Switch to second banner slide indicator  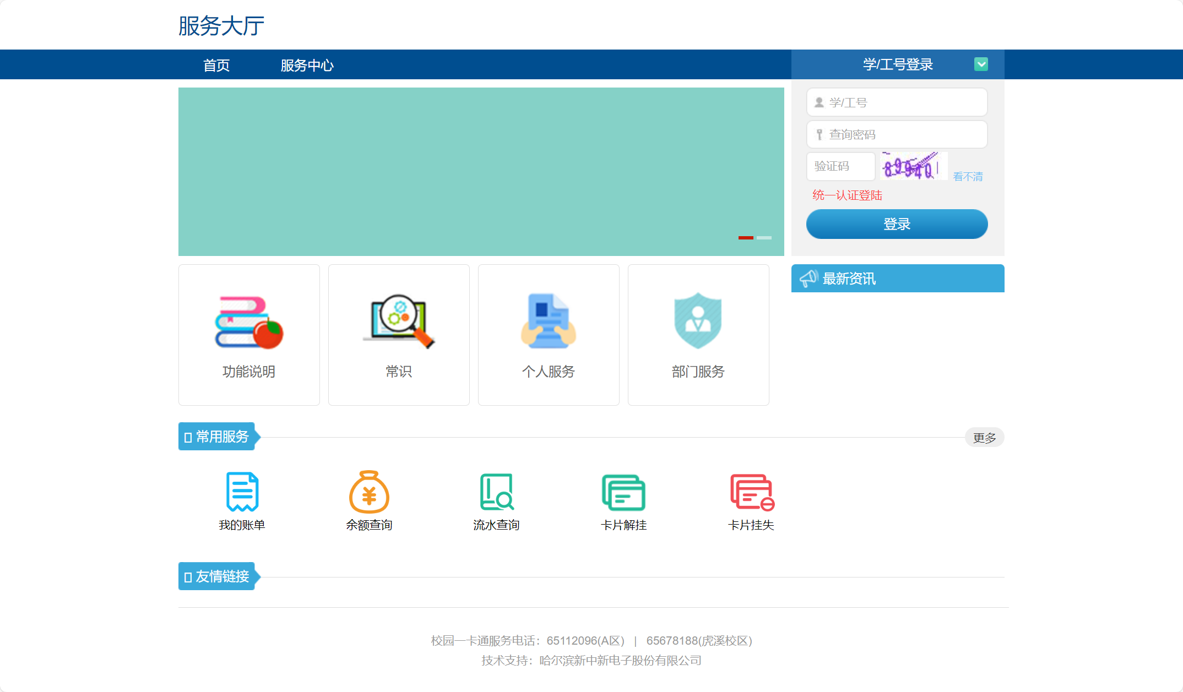(764, 238)
